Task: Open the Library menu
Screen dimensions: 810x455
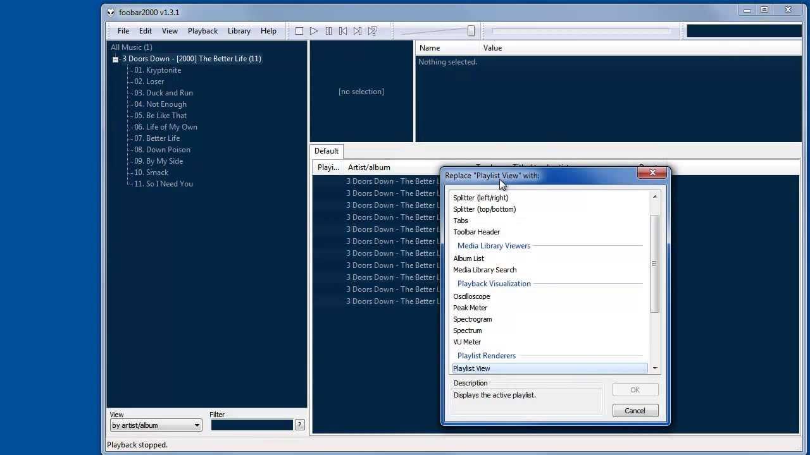Action: click(x=239, y=30)
